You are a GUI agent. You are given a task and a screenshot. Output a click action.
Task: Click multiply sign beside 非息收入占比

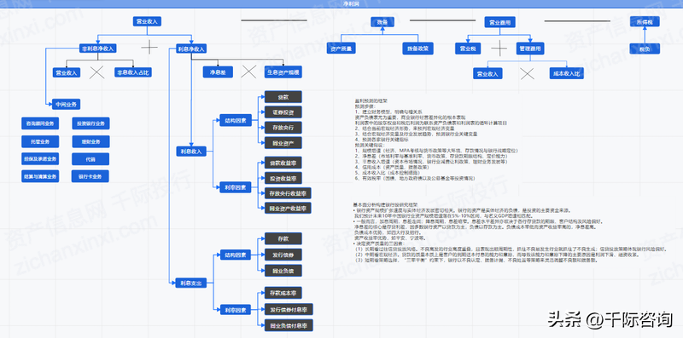[97, 72]
